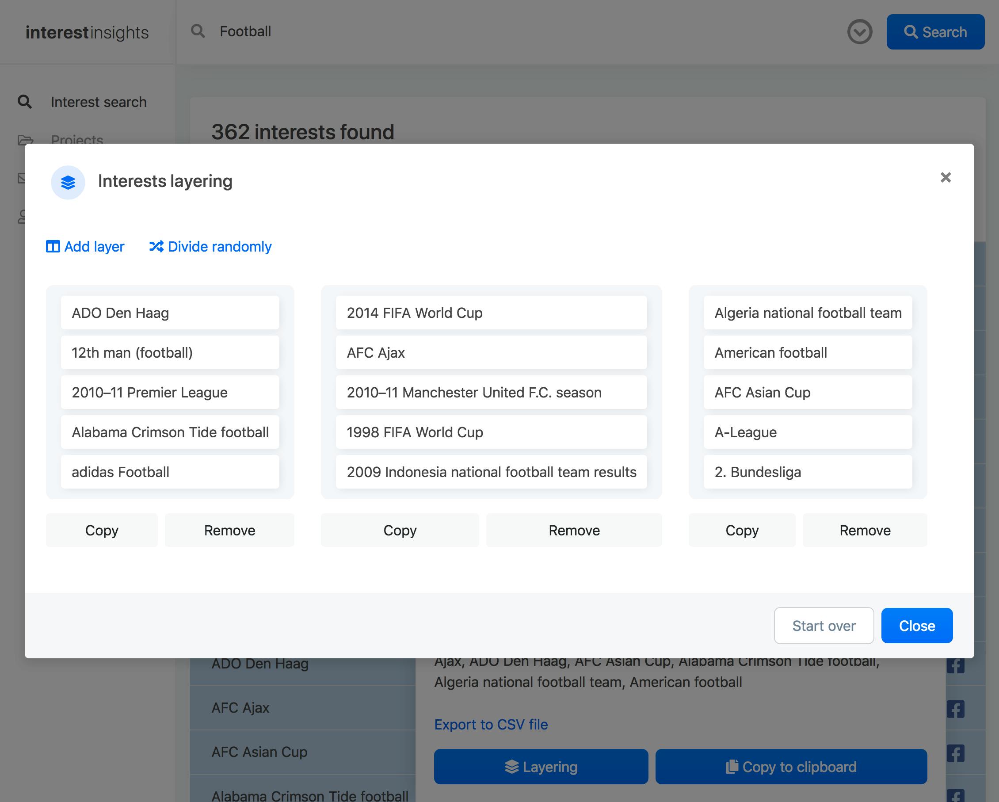Remove the layer containing 2. Bundesliga

coord(865,530)
